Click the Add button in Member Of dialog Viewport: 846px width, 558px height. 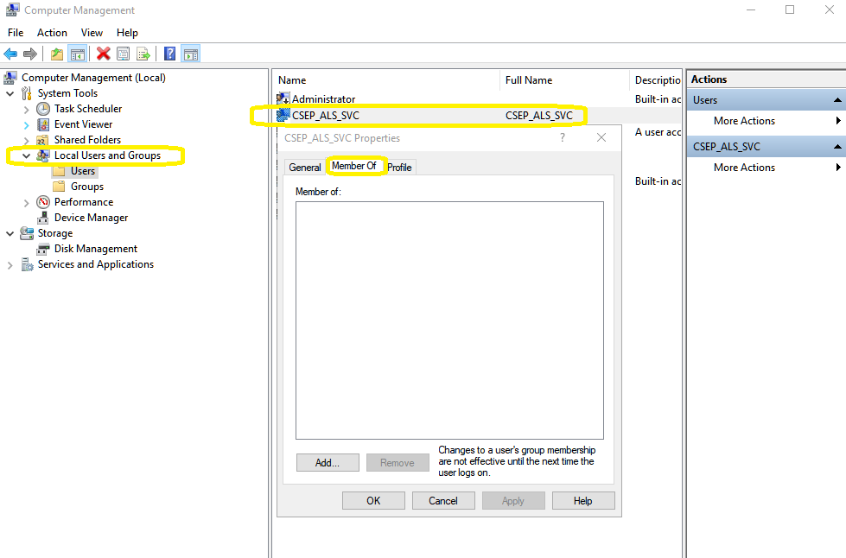328,462
